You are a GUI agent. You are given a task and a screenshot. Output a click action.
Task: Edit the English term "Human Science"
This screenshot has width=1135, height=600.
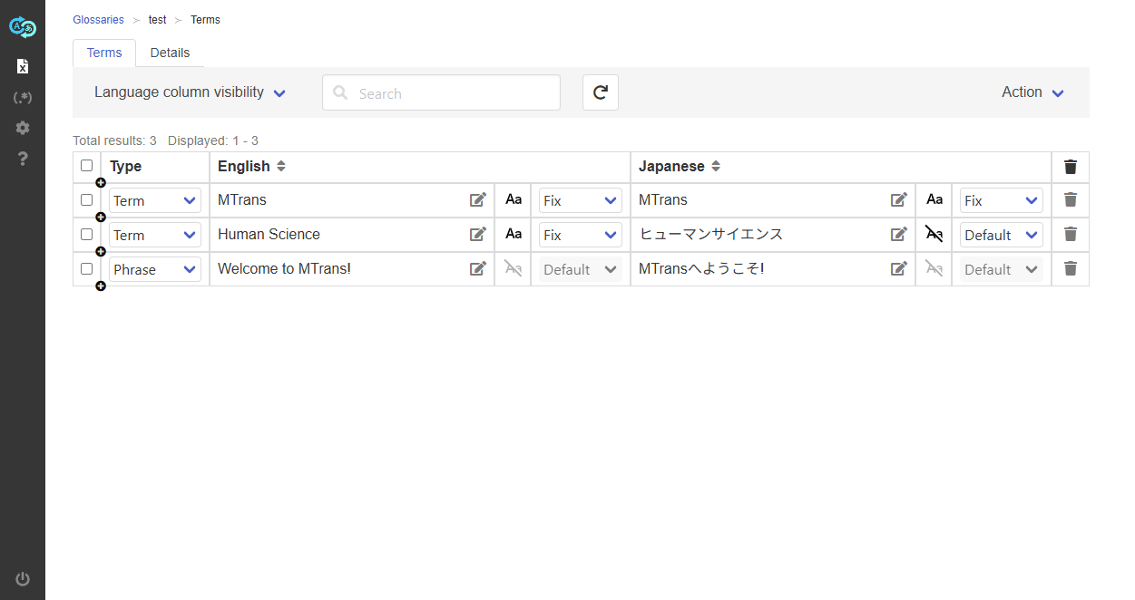coord(477,235)
